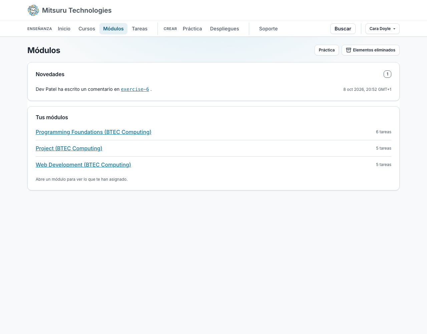Click the 'Tus módulos' heading
Viewport: 427px width, 334px height.
click(52, 117)
